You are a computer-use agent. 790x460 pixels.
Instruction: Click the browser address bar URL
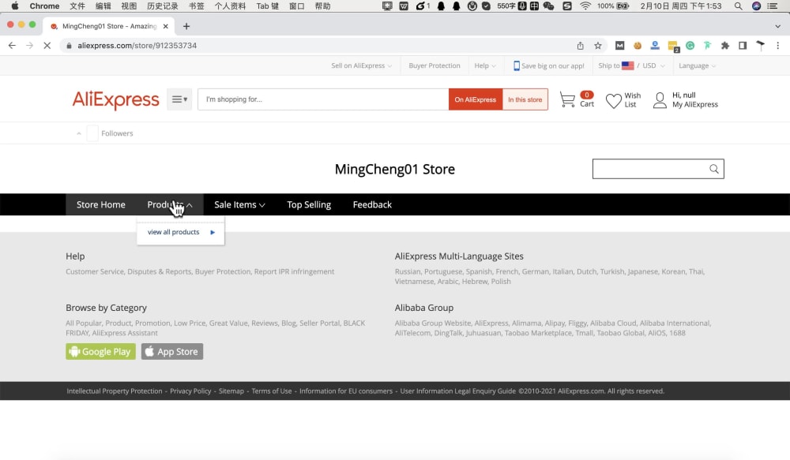[137, 46]
